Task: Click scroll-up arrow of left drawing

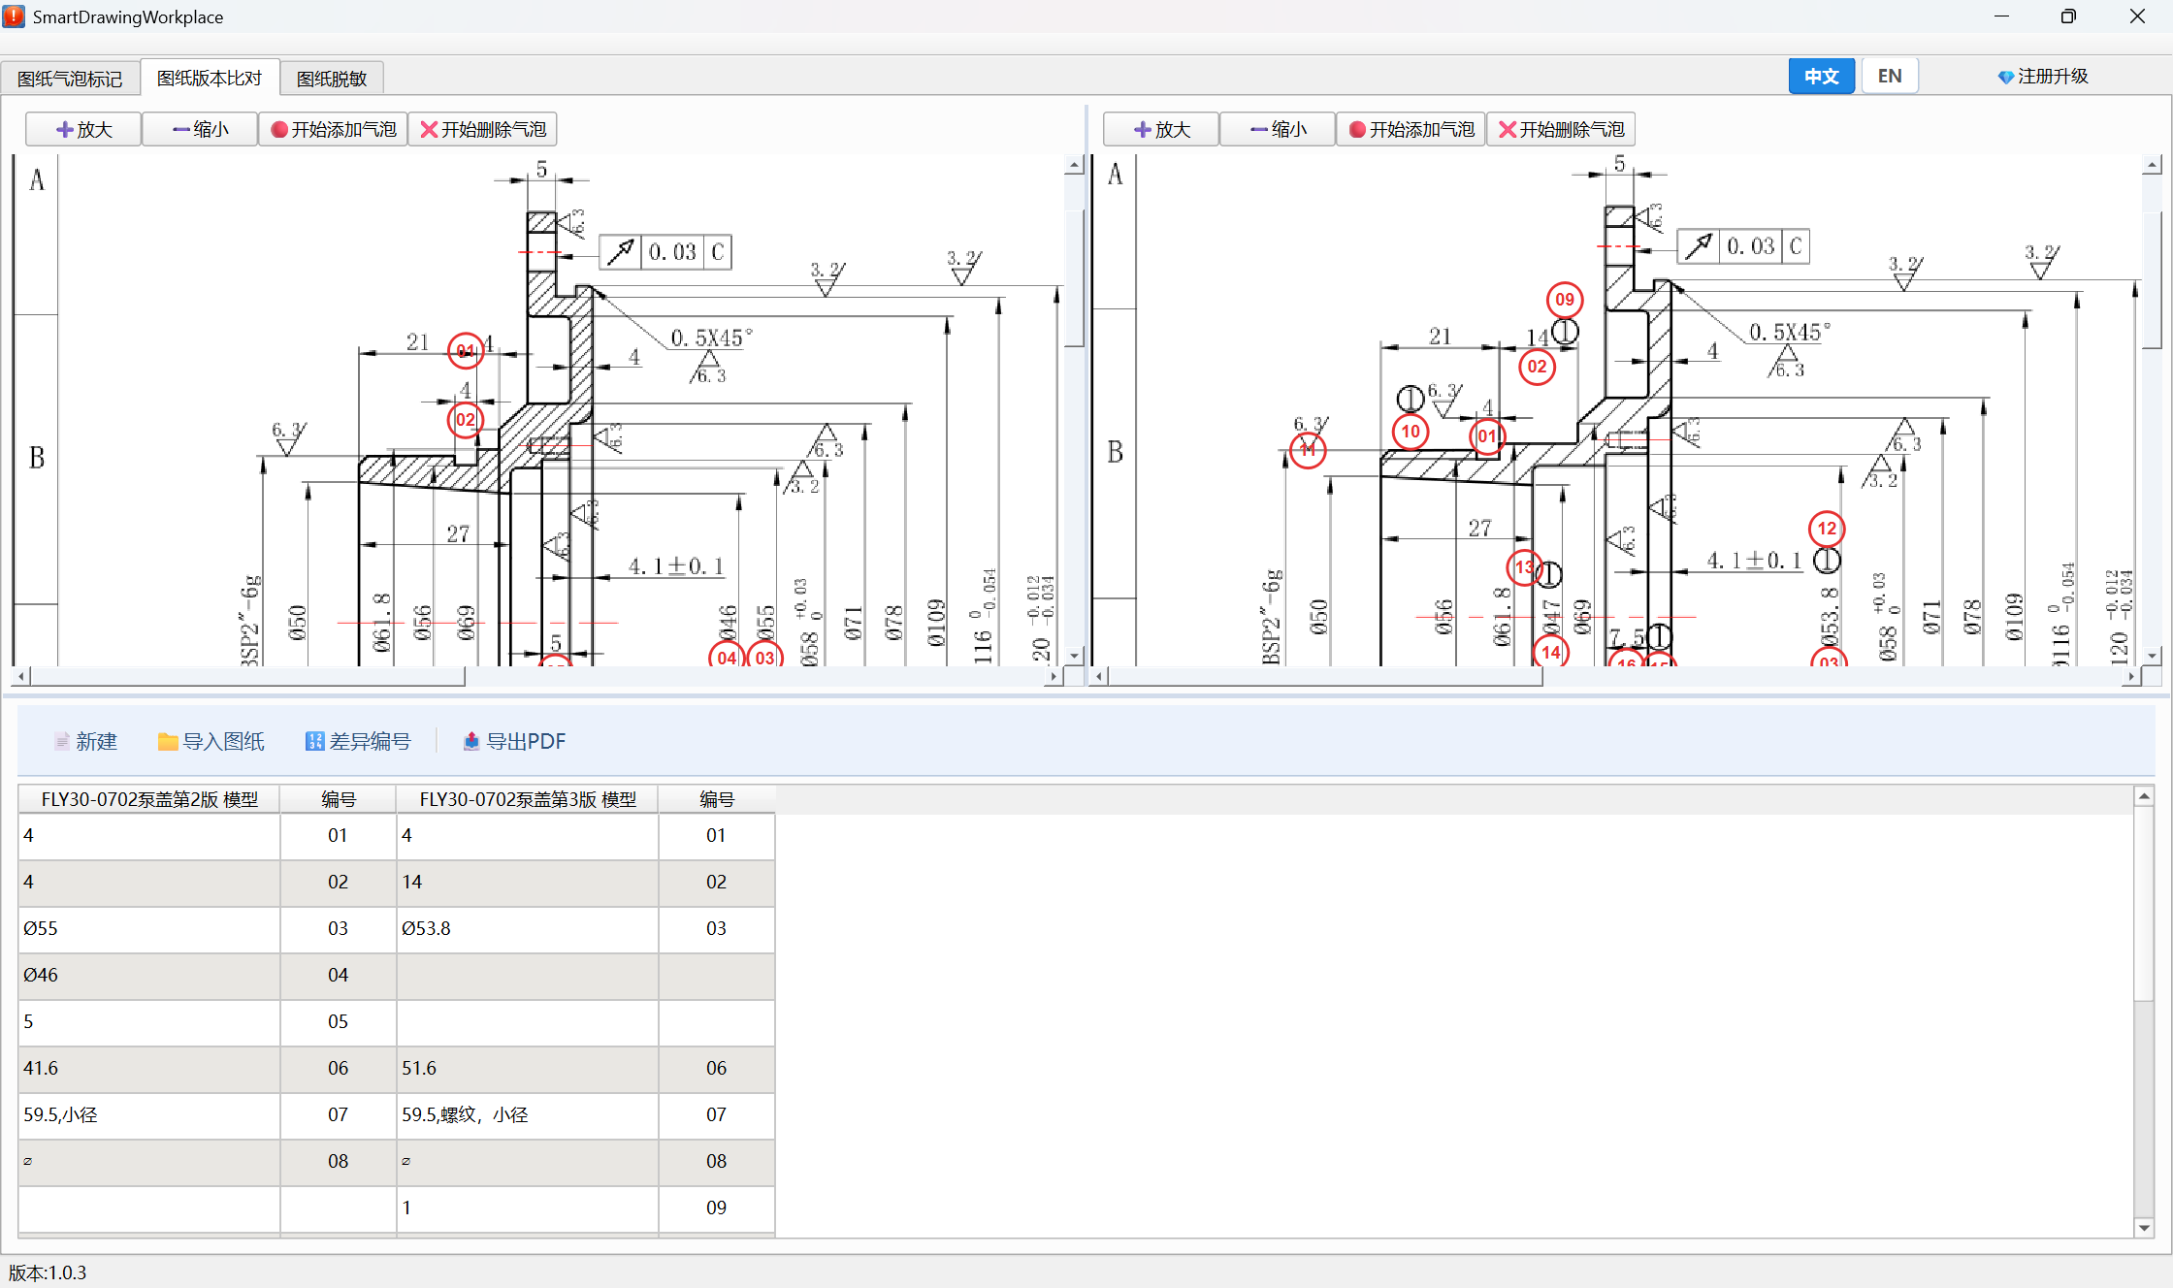Action: pyautogui.click(x=1074, y=166)
